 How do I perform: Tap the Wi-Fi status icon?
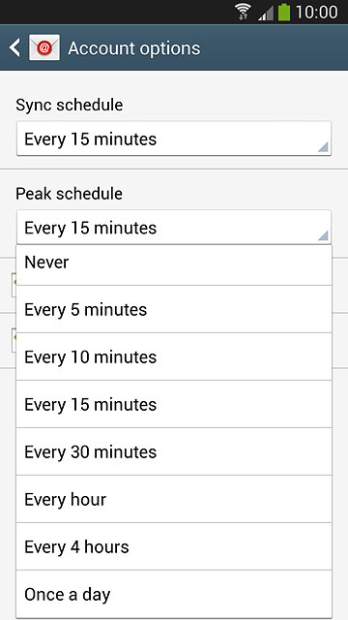pos(244,12)
